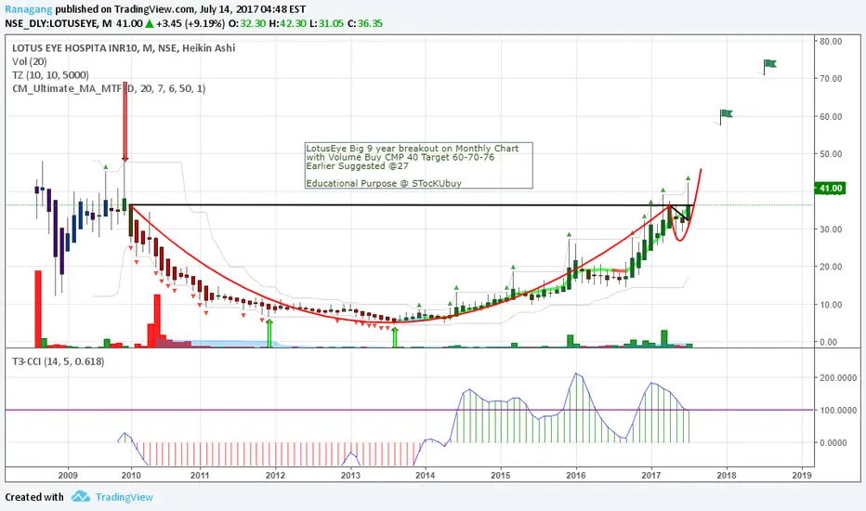Click the 2019 label on time axis
Image resolution: width=866 pixels, height=511 pixels.
(x=801, y=475)
